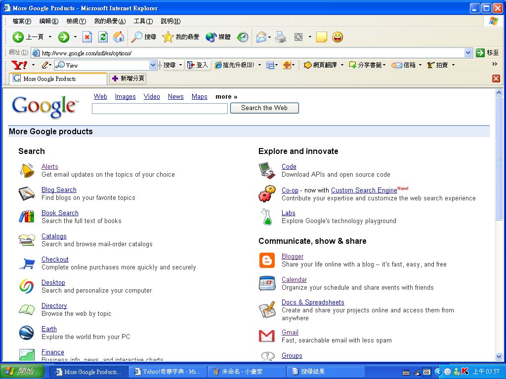The width and height of the screenshot is (506, 379).
Task: Expand the 拍賣 dropdown arrow
Action: pyautogui.click(x=453, y=65)
